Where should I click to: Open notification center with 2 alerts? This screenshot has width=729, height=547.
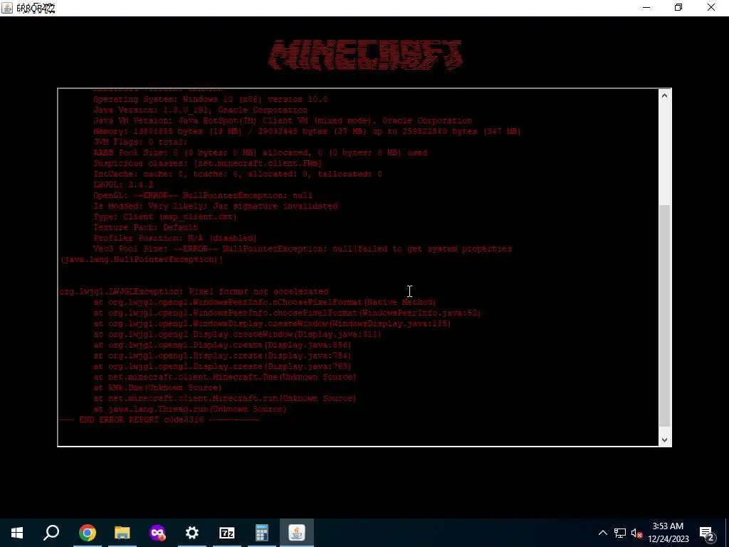point(707,533)
